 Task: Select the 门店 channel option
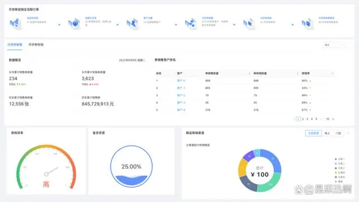[338, 133]
